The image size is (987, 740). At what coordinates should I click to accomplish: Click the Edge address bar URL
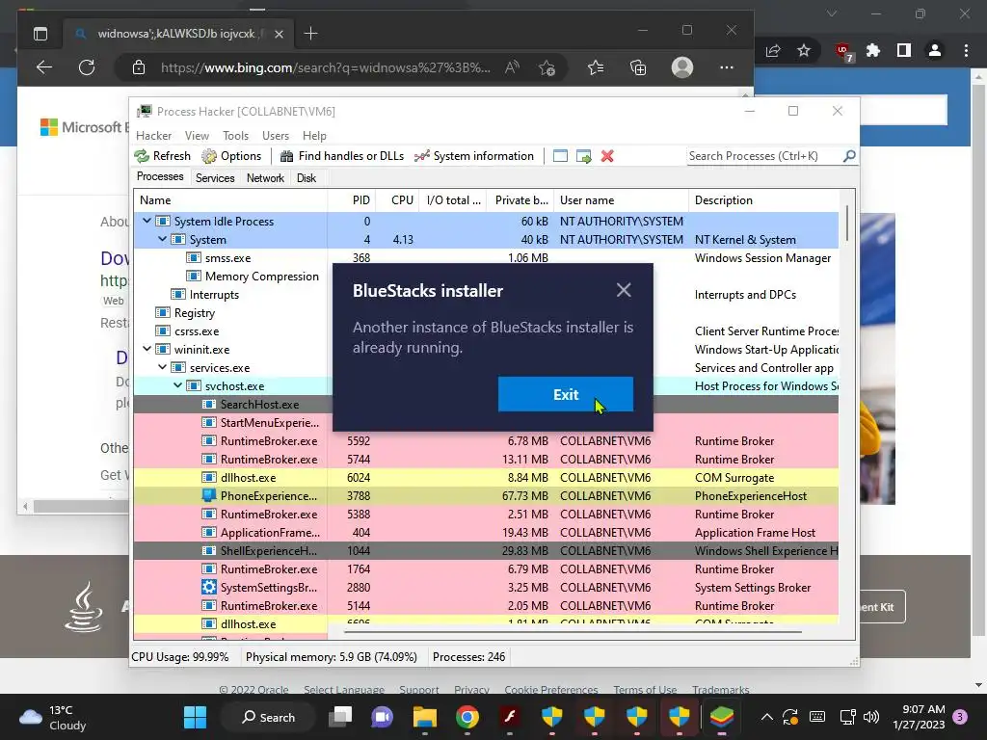(326, 67)
